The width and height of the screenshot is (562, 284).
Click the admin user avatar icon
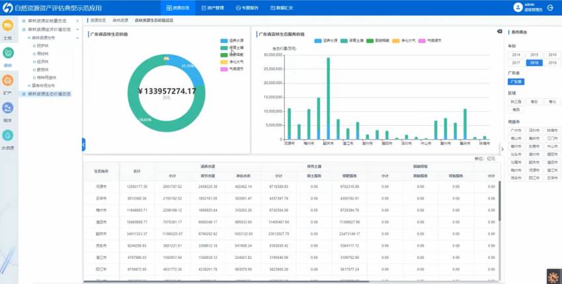coord(518,7)
